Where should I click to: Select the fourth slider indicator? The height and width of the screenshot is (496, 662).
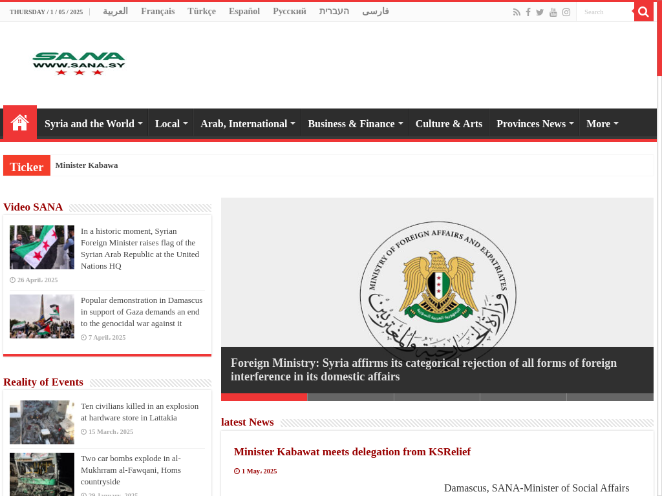(x=524, y=397)
